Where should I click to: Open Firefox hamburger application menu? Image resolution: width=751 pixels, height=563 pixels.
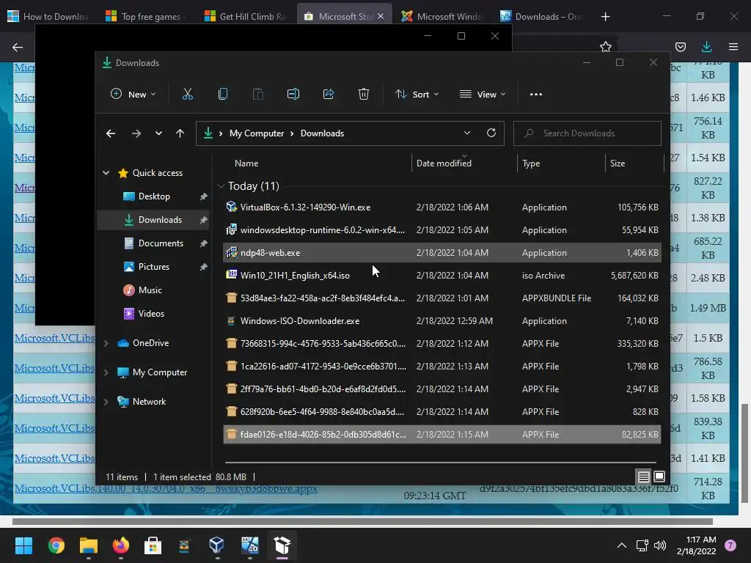pos(733,47)
